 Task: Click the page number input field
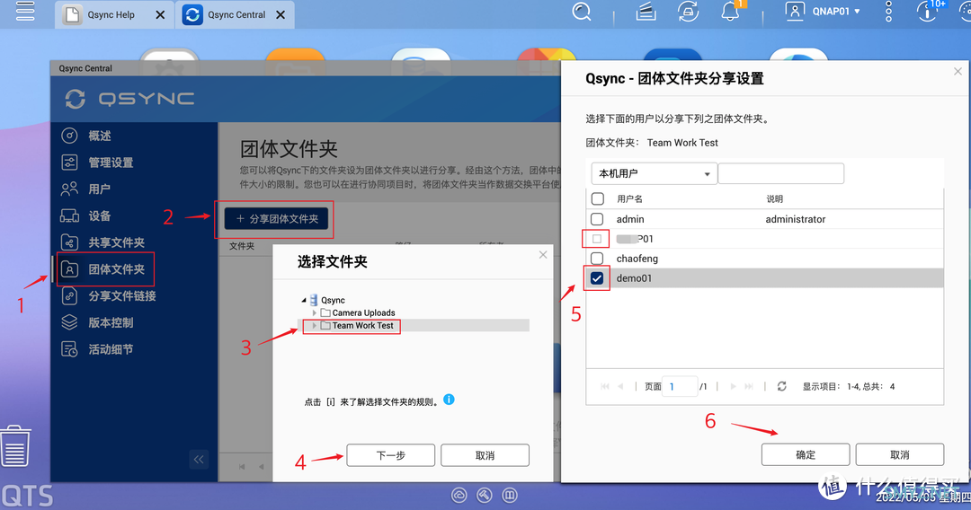680,386
